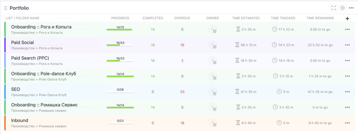Open row options for SEO
The height and width of the screenshot is (135, 358).
point(347,92)
